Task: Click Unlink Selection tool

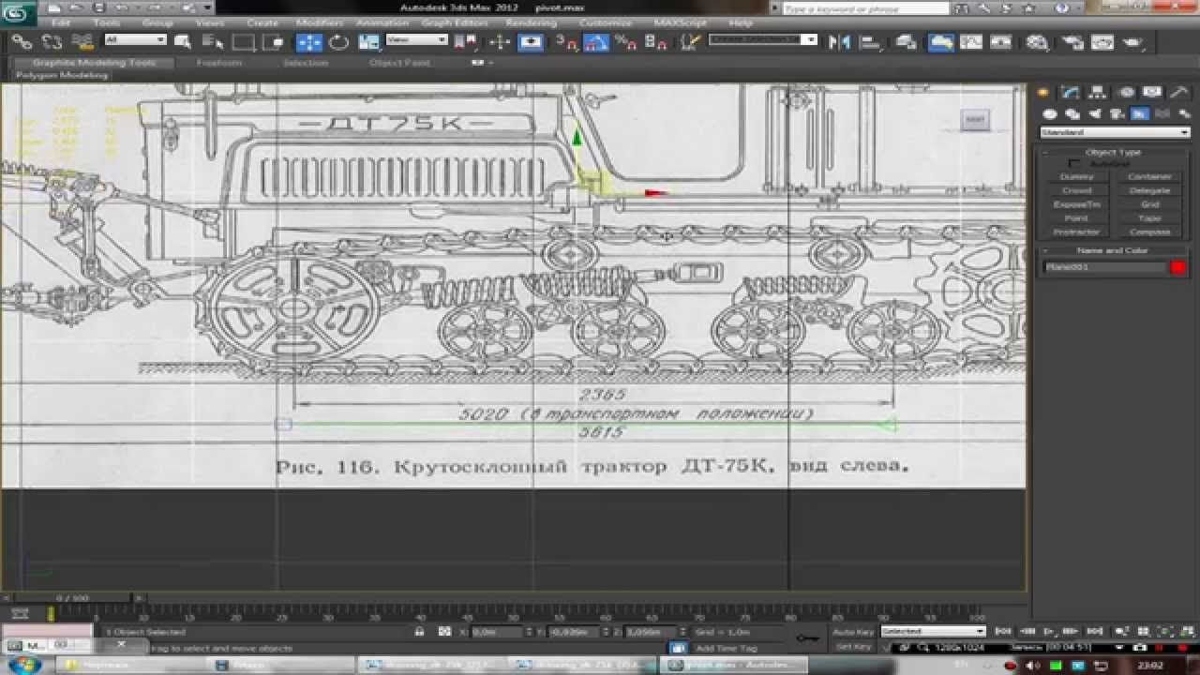Action: coord(52,41)
